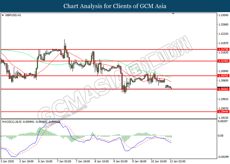Click the Chart Analysis for Clients header title
The height and width of the screenshot is (164, 230).
tap(115, 6)
